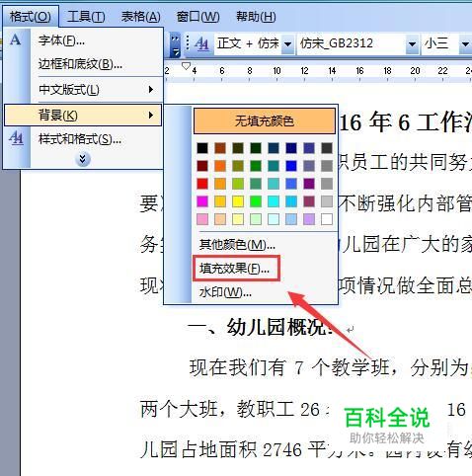The image size is (472, 476).
Task: Open toolbar options overflow button
Action: [x=175, y=44]
